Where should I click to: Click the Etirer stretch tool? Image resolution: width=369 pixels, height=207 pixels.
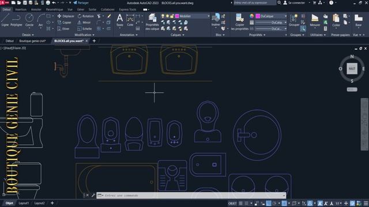(x=63, y=29)
